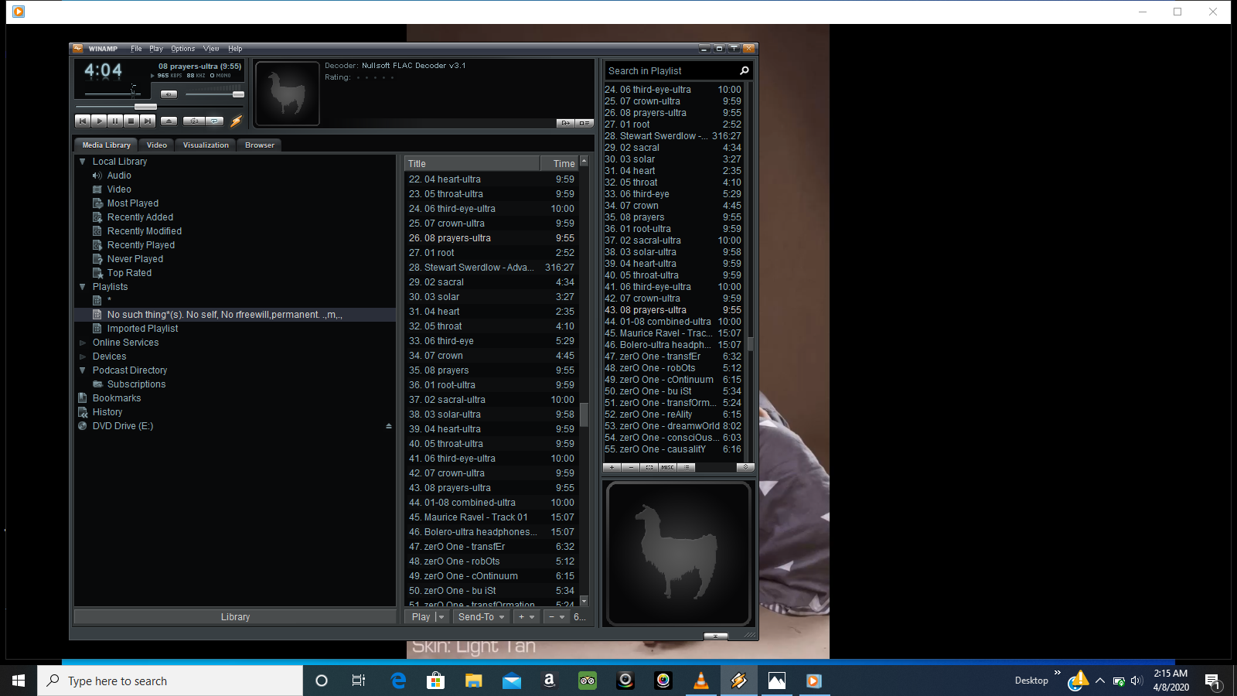Screen dimensions: 1237x696
Task: Open Microsoft Edge from the taskbar
Action: coord(398,681)
